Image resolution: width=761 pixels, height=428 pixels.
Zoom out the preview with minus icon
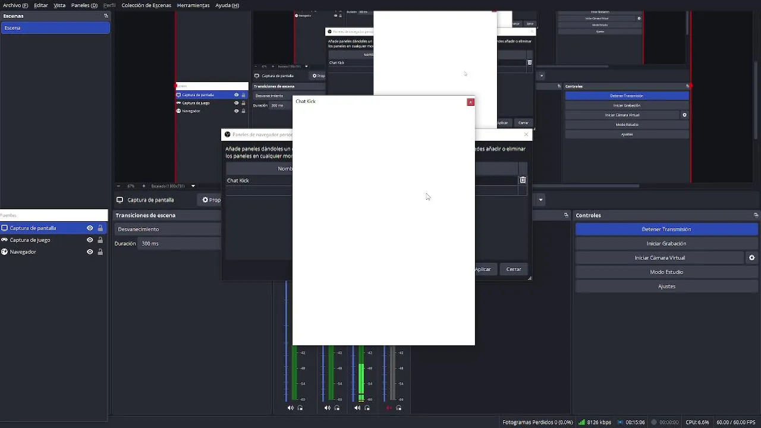118,186
